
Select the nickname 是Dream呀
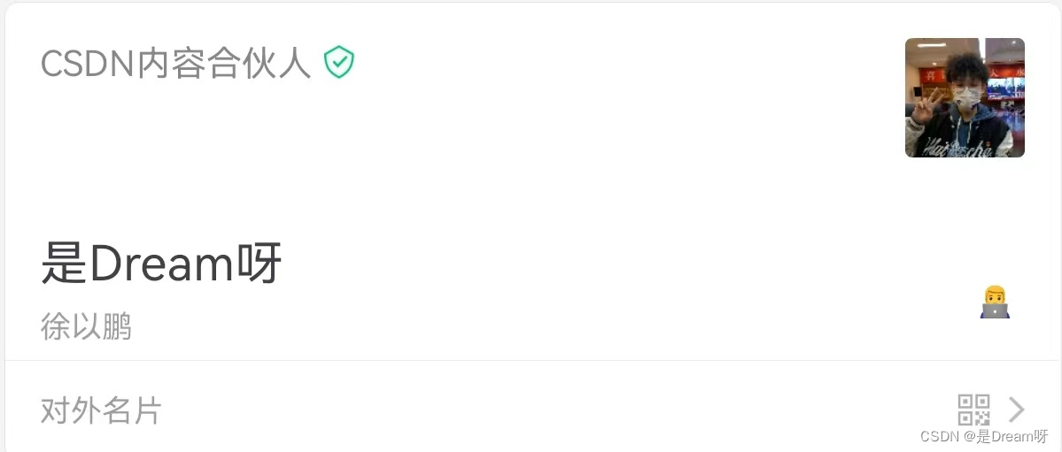point(161,264)
